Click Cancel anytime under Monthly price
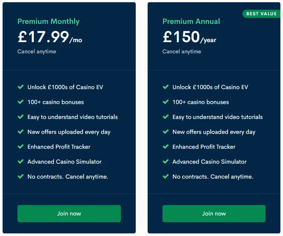Screen dimensions: 283x236 (x=37, y=51)
